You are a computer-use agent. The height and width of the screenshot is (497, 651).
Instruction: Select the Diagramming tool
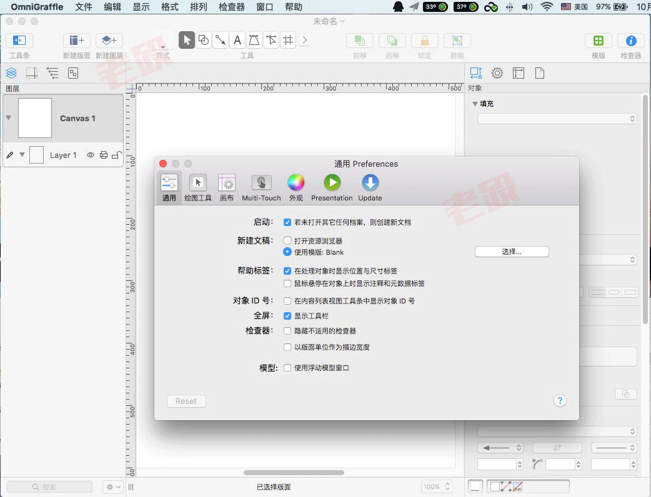[271, 40]
